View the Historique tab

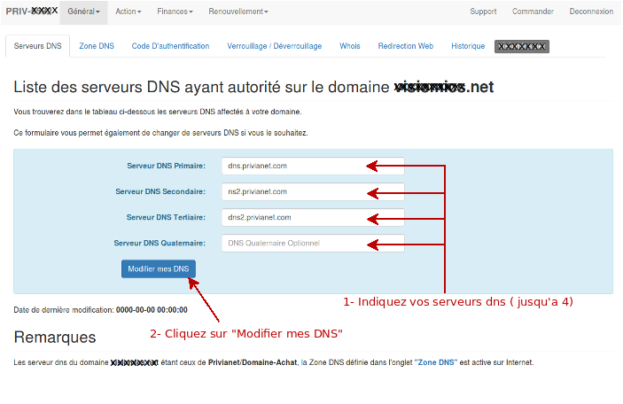(468, 46)
